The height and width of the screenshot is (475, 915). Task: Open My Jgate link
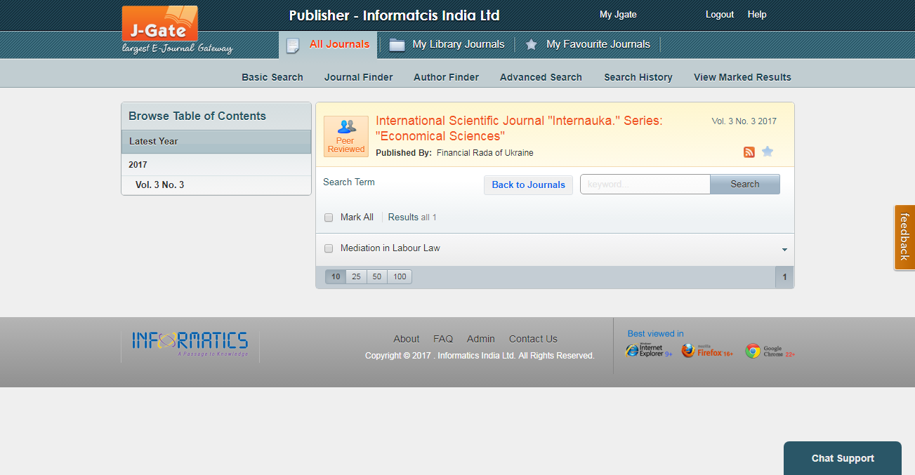[x=618, y=14]
